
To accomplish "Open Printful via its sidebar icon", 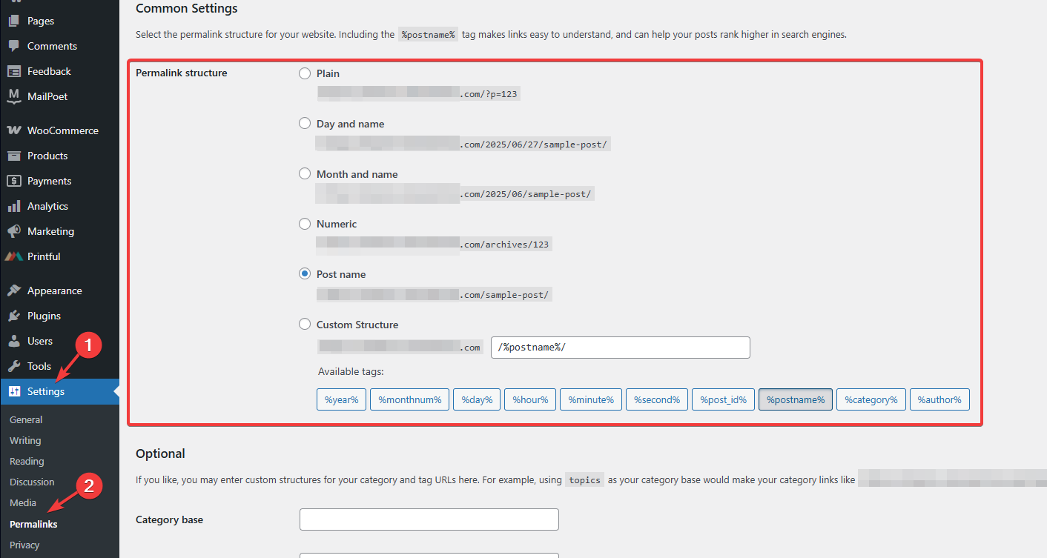I will point(14,256).
